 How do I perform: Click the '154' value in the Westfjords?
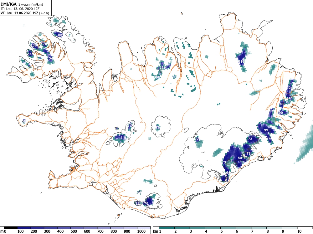click(50, 58)
